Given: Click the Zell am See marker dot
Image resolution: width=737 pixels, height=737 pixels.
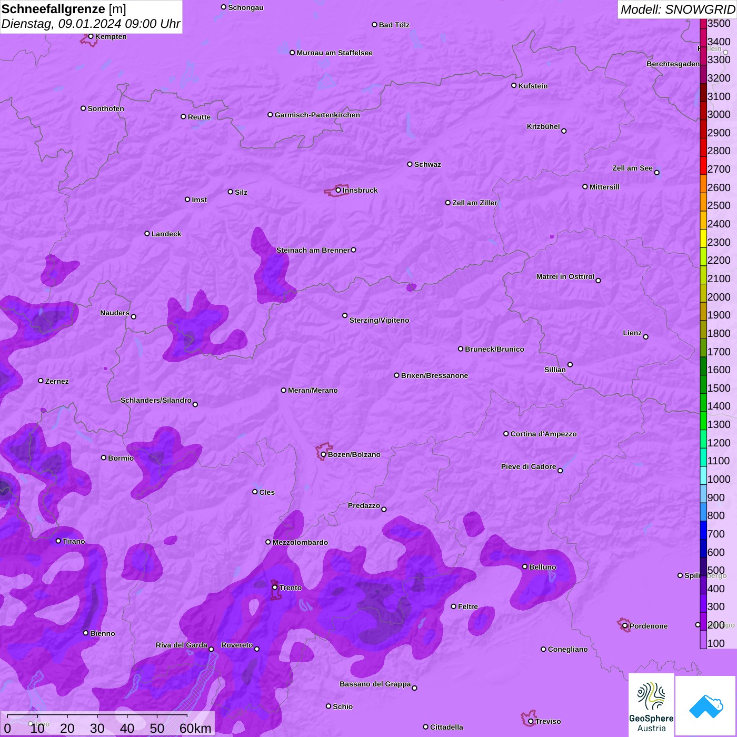Looking at the screenshot, I should 656,173.
